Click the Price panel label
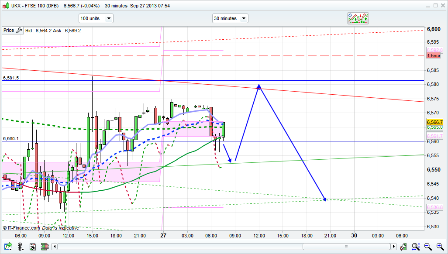 click(9, 31)
